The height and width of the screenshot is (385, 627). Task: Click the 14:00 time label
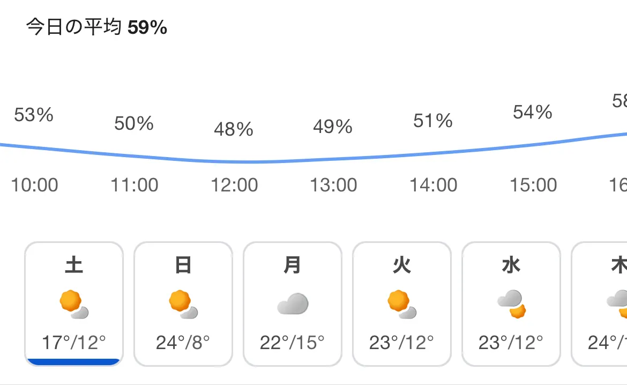point(434,185)
